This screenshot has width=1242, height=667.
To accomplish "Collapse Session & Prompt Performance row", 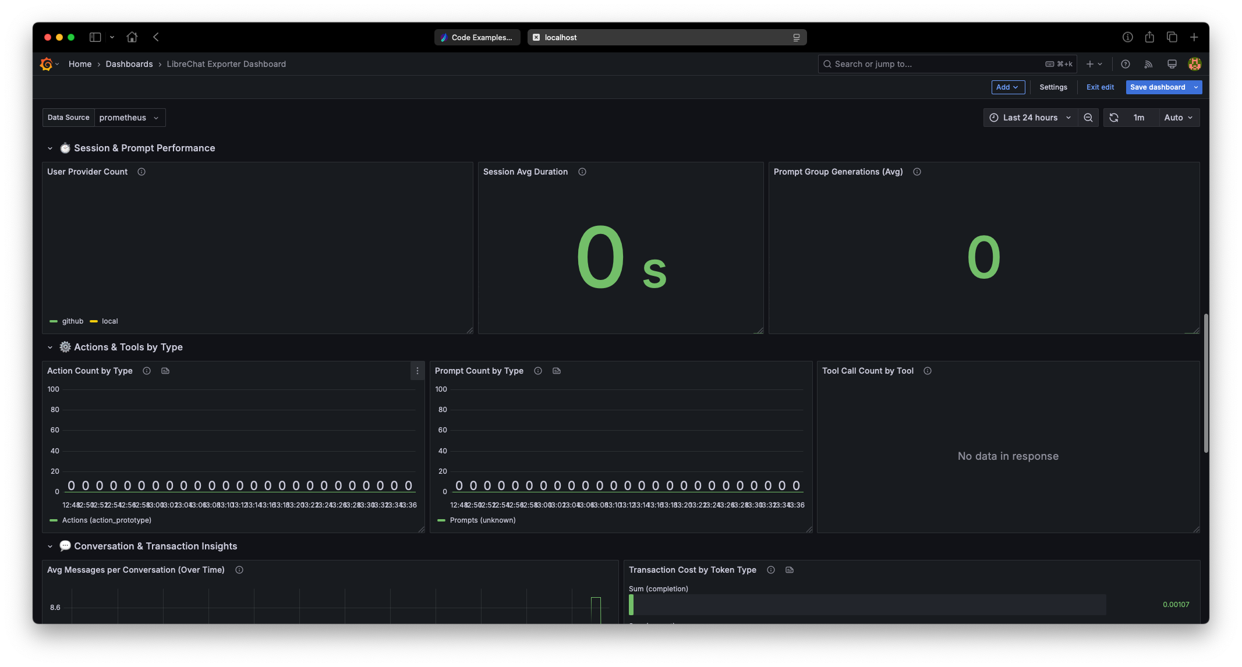I will pyautogui.click(x=50, y=148).
